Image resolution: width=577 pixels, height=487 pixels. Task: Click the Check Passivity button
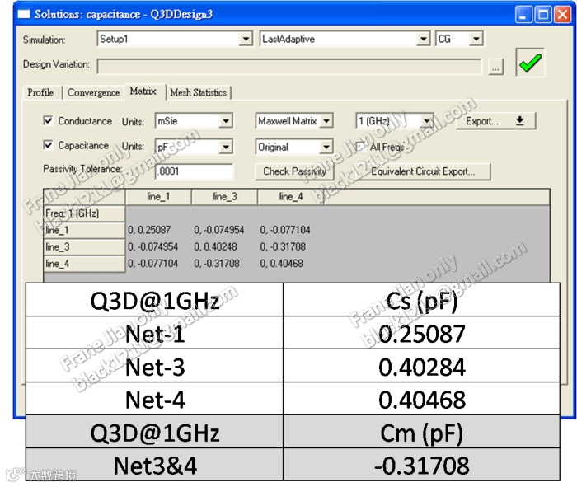point(294,171)
